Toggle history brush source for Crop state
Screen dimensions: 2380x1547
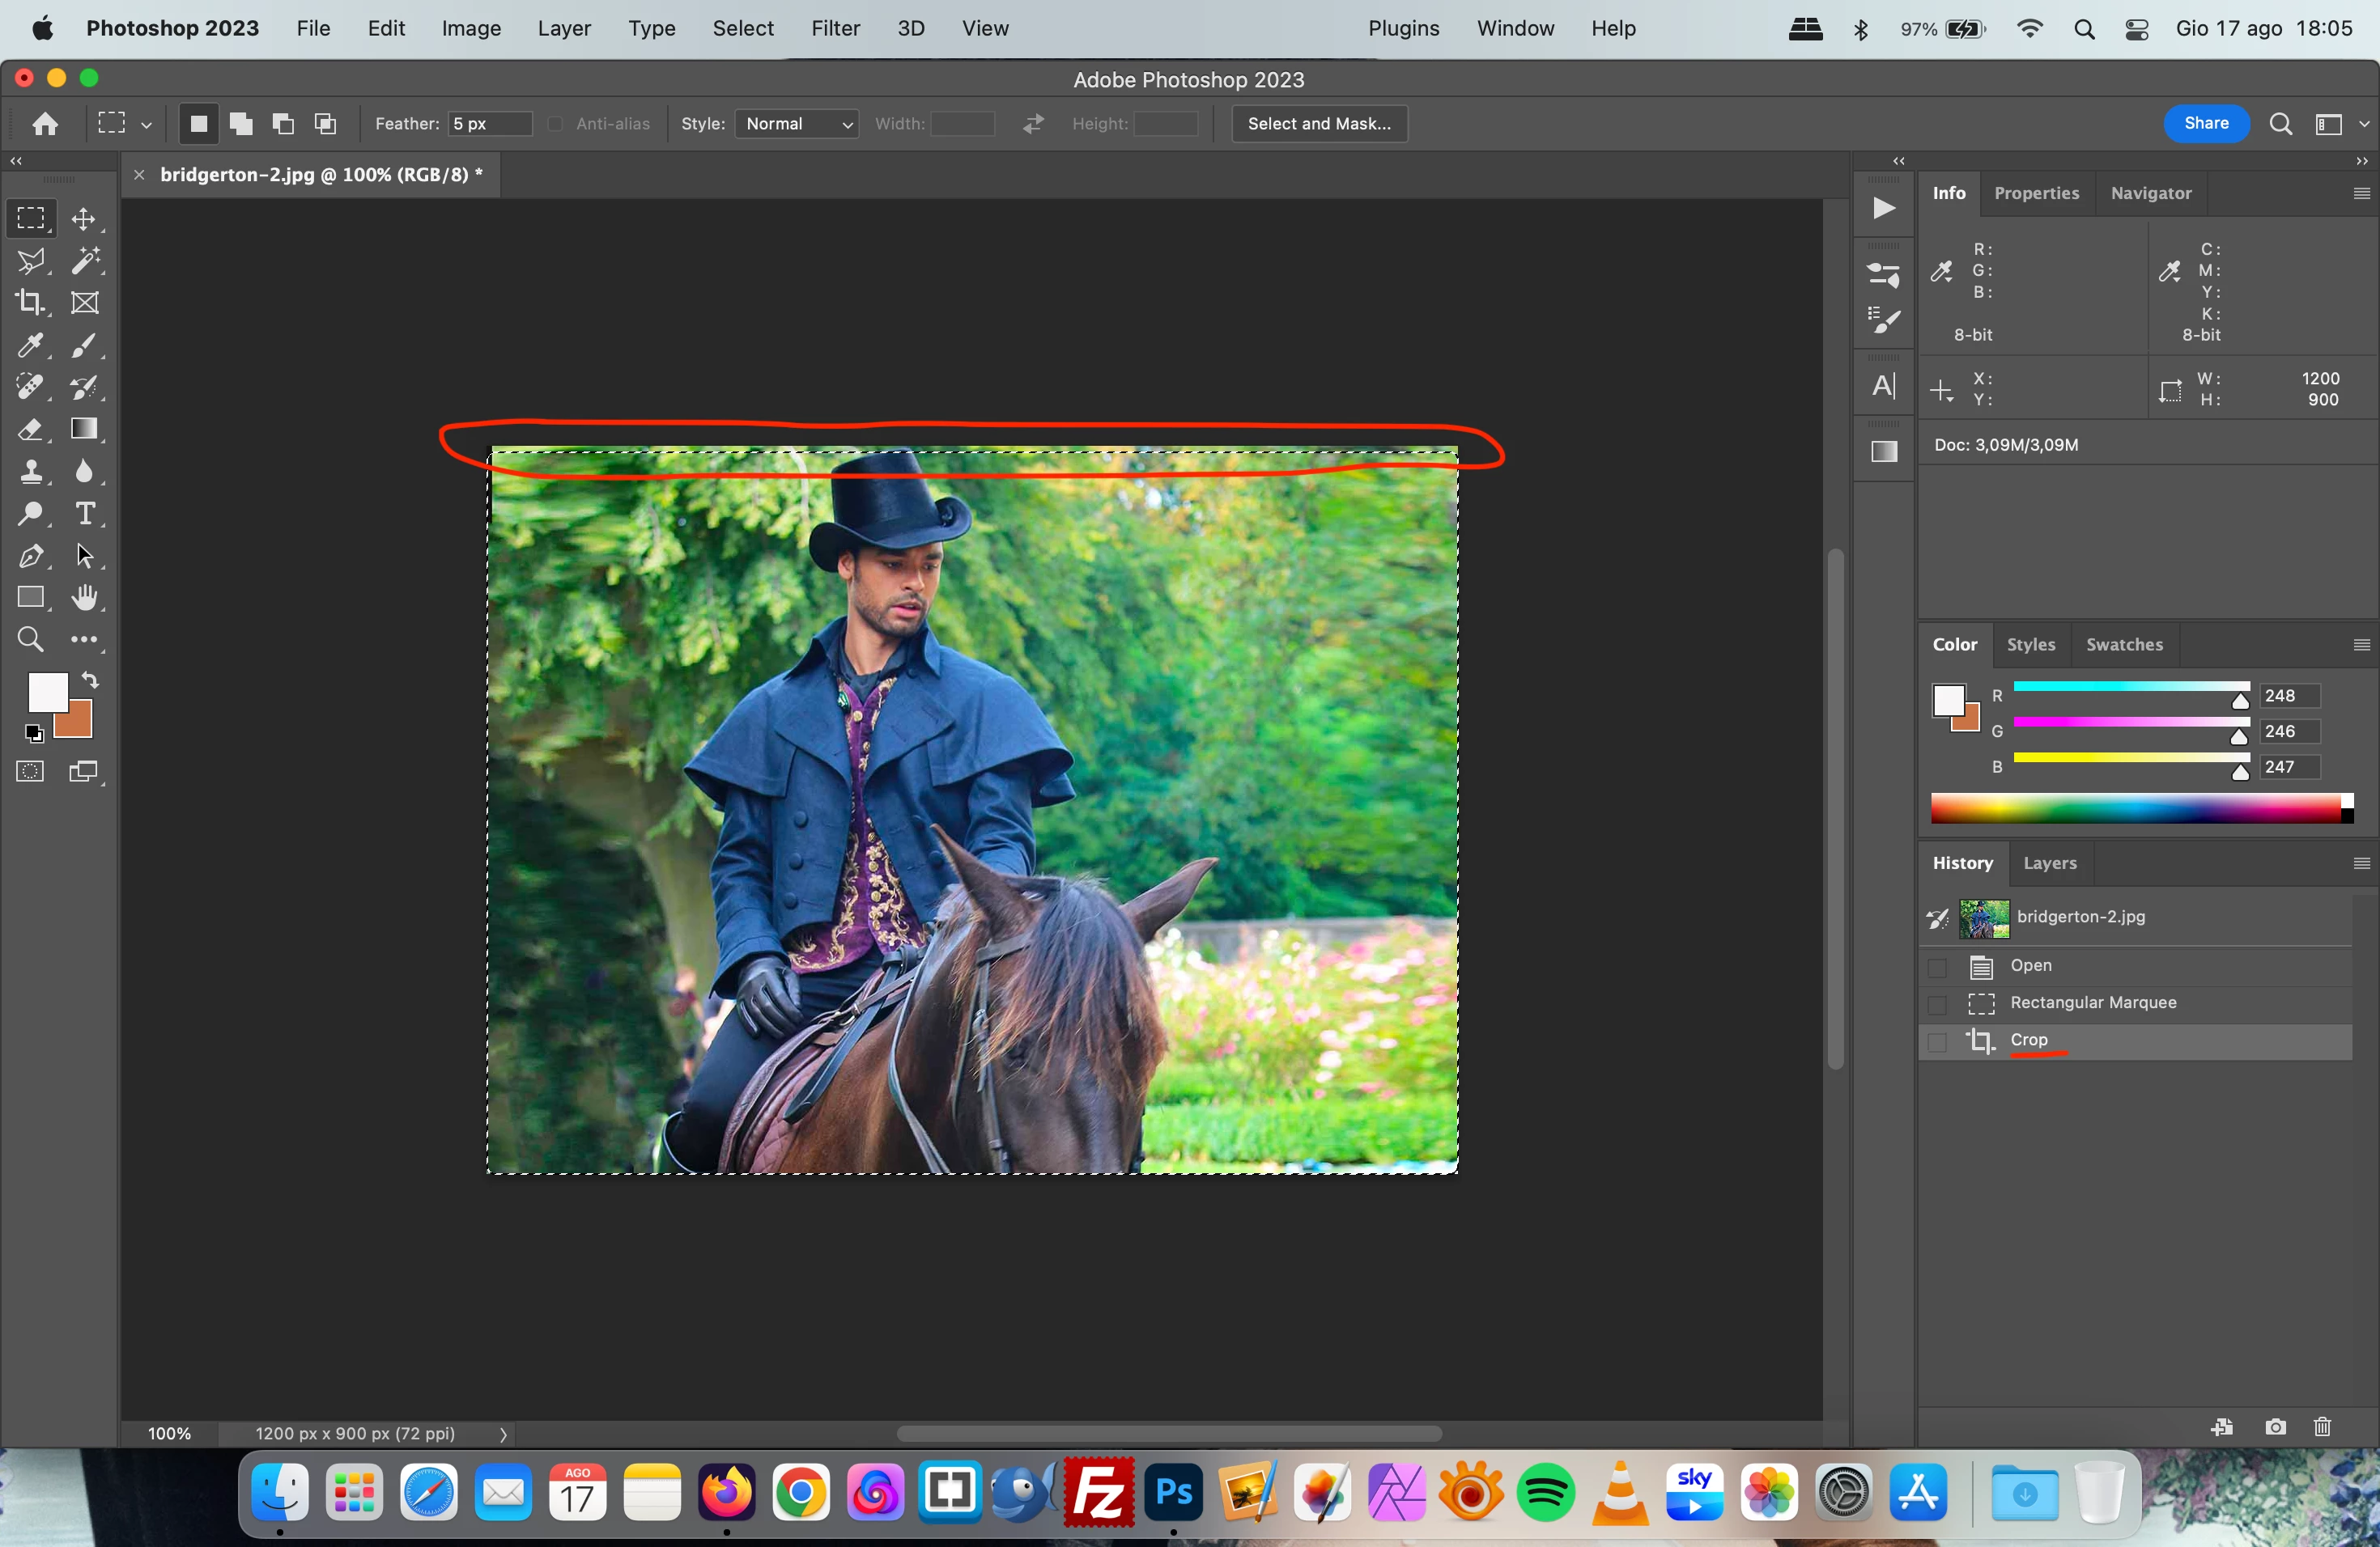[1937, 1041]
